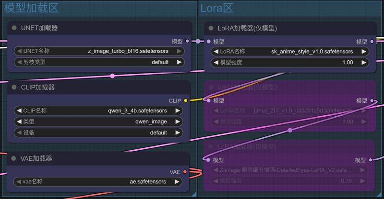The height and width of the screenshot is (199, 384).
Task: Select the 模型加载区 group title
Action: click(x=31, y=8)
